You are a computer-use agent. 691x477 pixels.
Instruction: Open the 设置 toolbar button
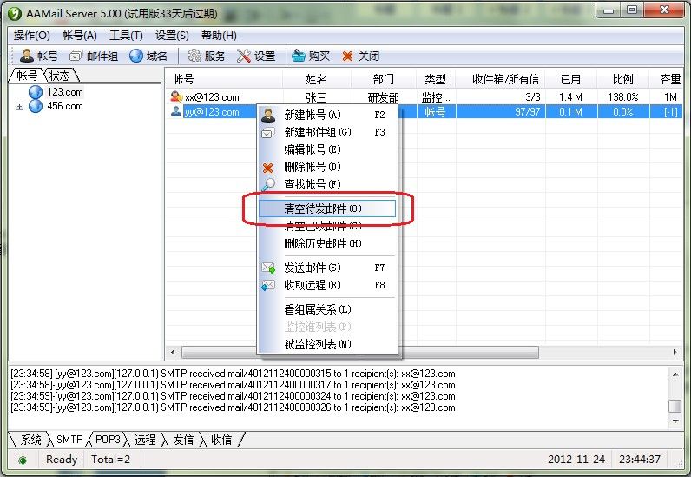tap(256, 56)
